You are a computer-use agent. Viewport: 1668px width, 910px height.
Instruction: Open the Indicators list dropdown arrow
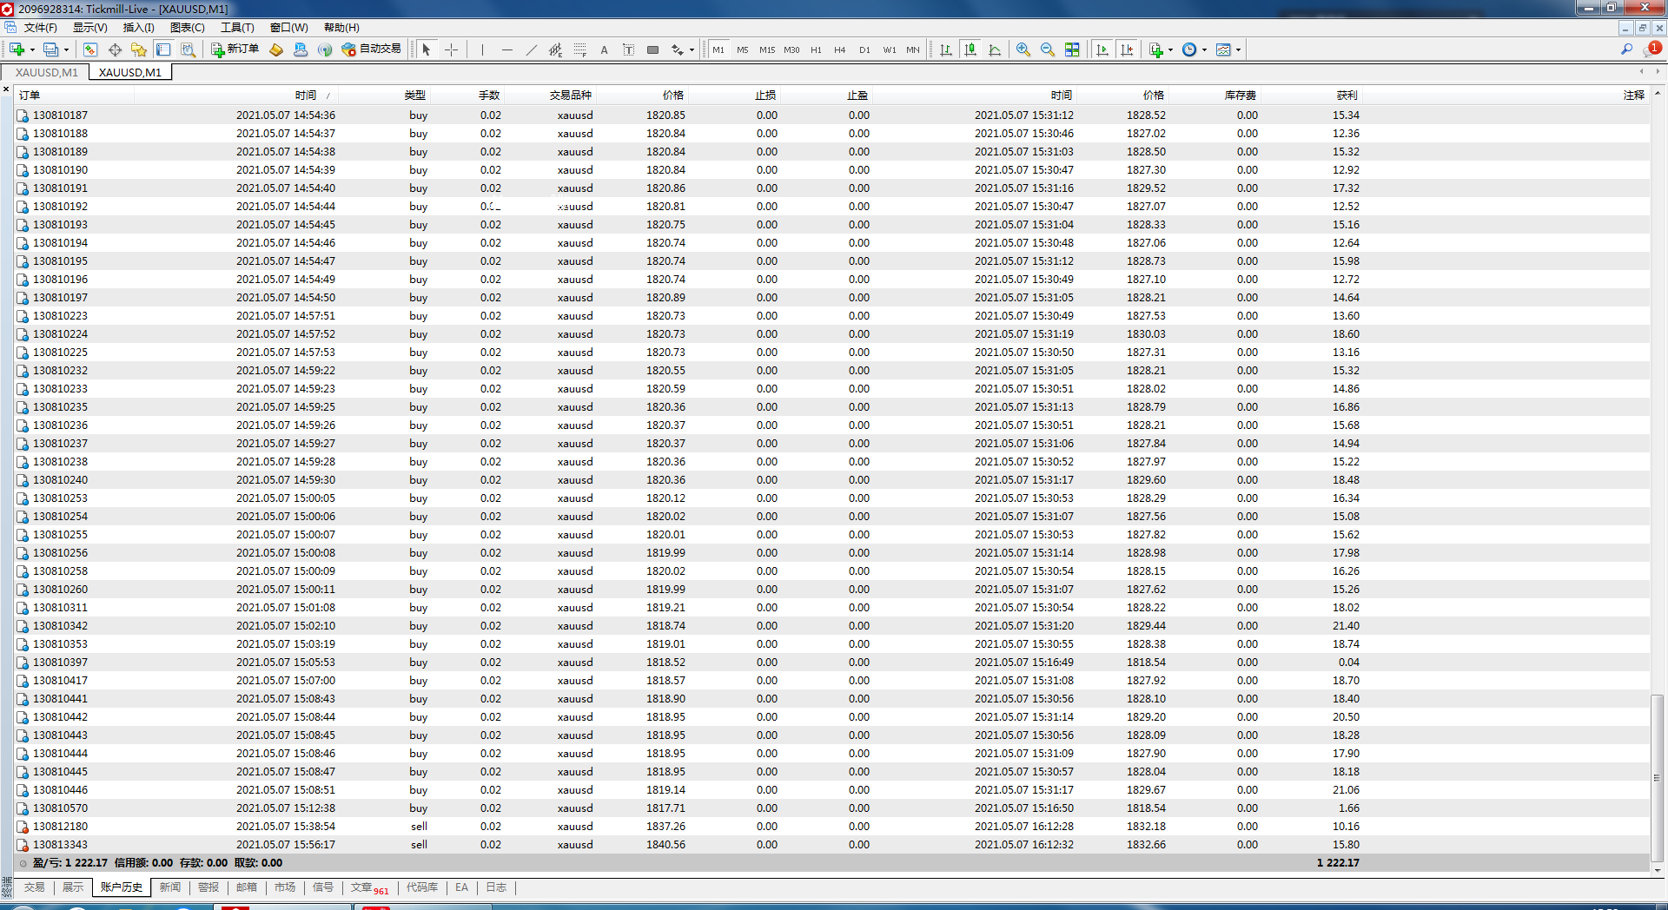1171,50
